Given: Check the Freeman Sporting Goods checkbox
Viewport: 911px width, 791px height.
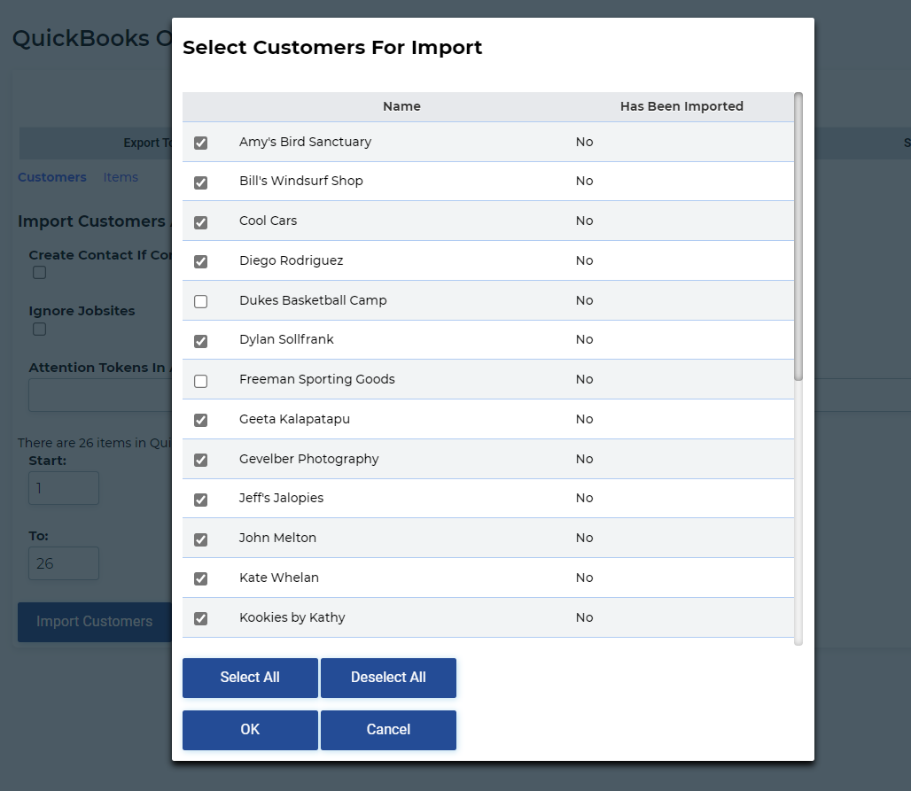Looking at the screenshot, I should tap(201, 381).
